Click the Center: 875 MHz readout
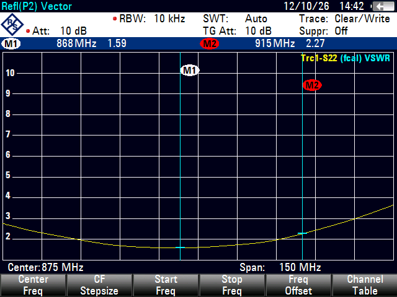The image size is (397, 297). click(45, 267)
